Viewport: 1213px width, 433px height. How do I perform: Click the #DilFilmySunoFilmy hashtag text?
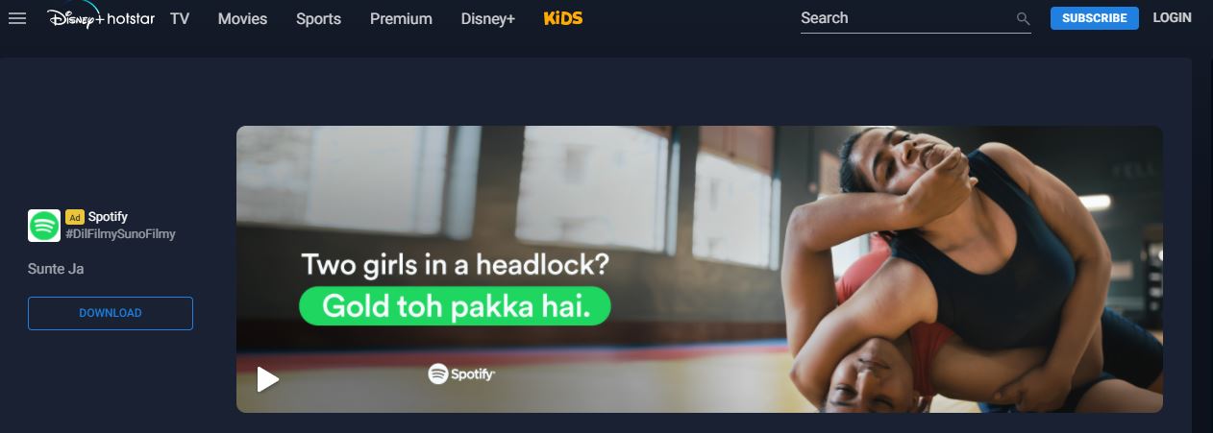pos(120,234)
